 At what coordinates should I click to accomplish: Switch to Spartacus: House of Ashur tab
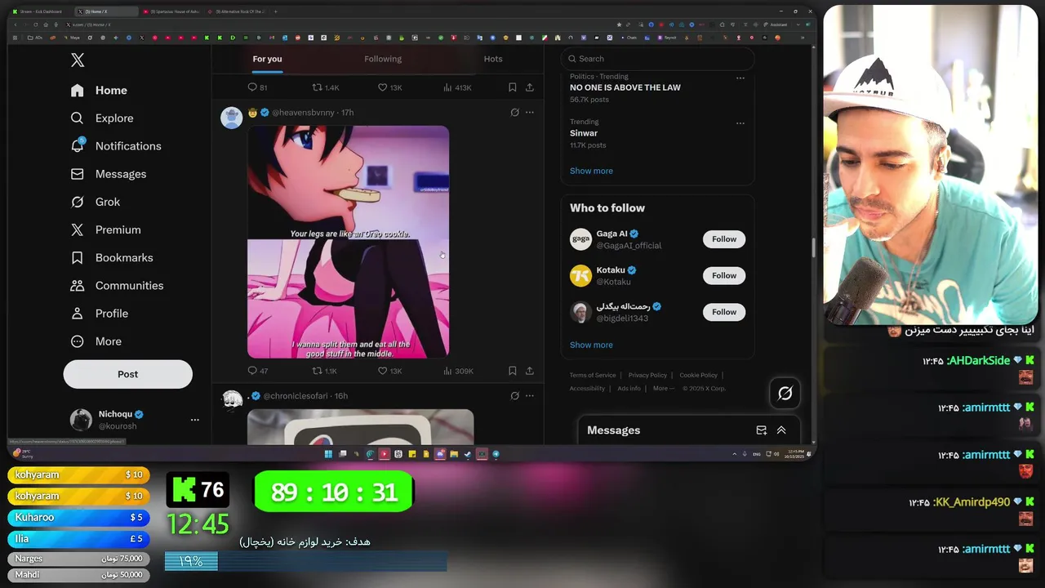tap(170, 11)
